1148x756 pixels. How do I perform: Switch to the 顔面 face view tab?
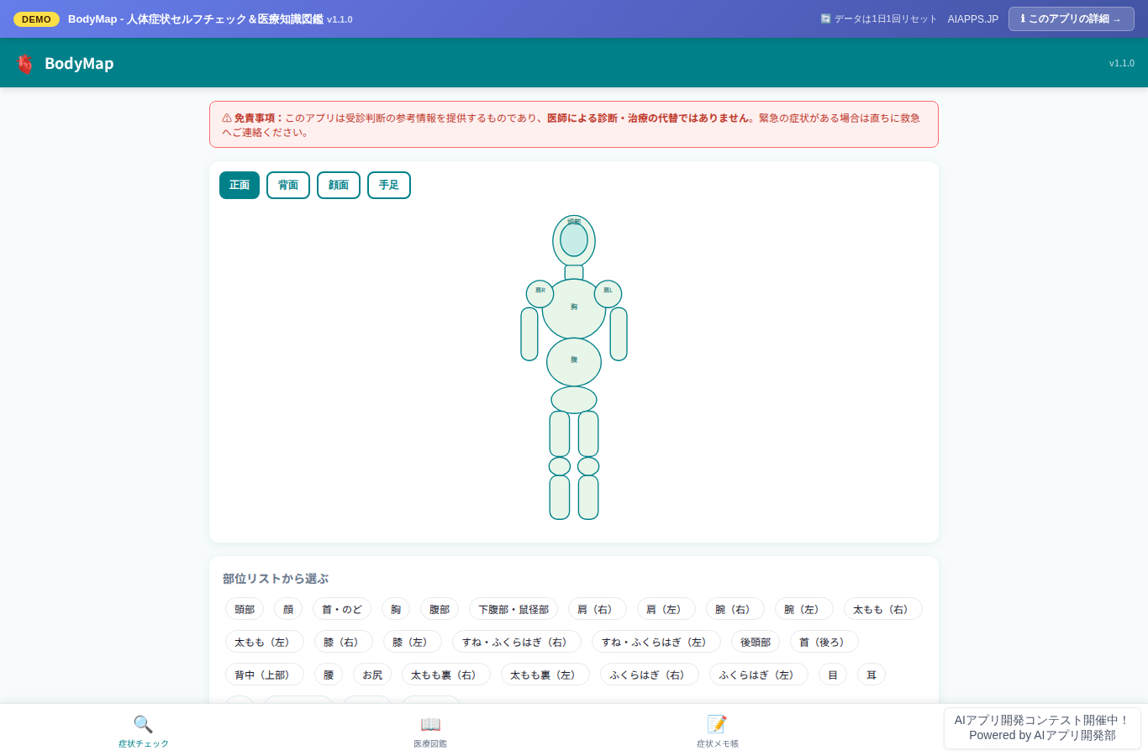(x=339, y=185)
